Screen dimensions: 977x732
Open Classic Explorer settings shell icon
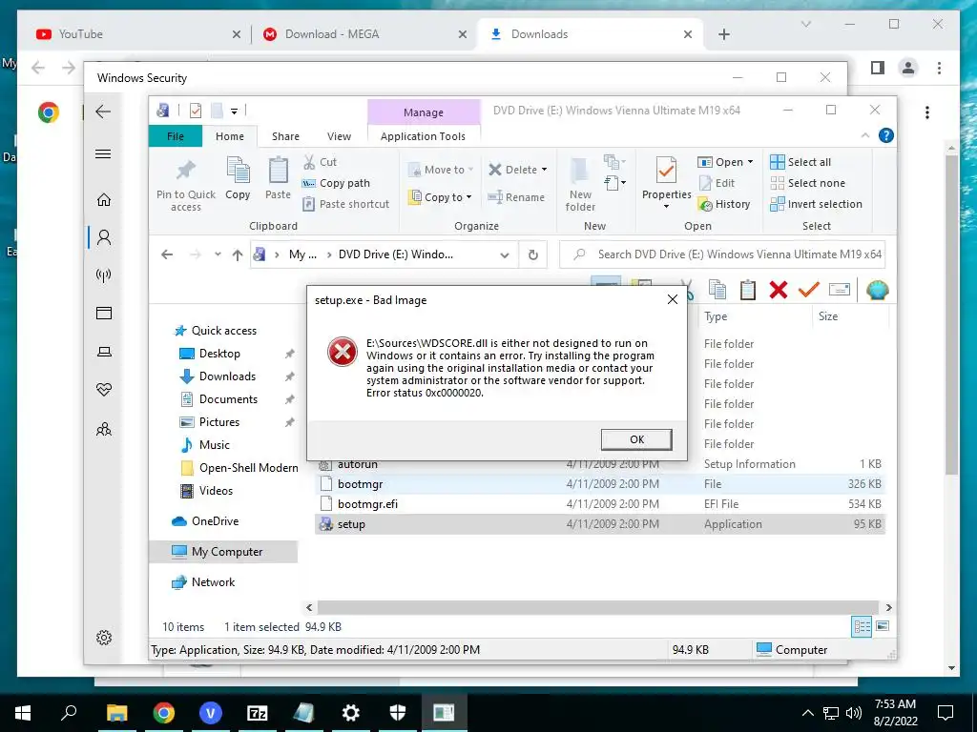(x=878, y=290)
